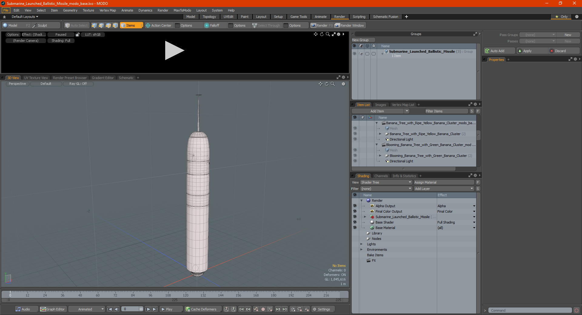Switch to UV Texture View tab

click(36, 78)
